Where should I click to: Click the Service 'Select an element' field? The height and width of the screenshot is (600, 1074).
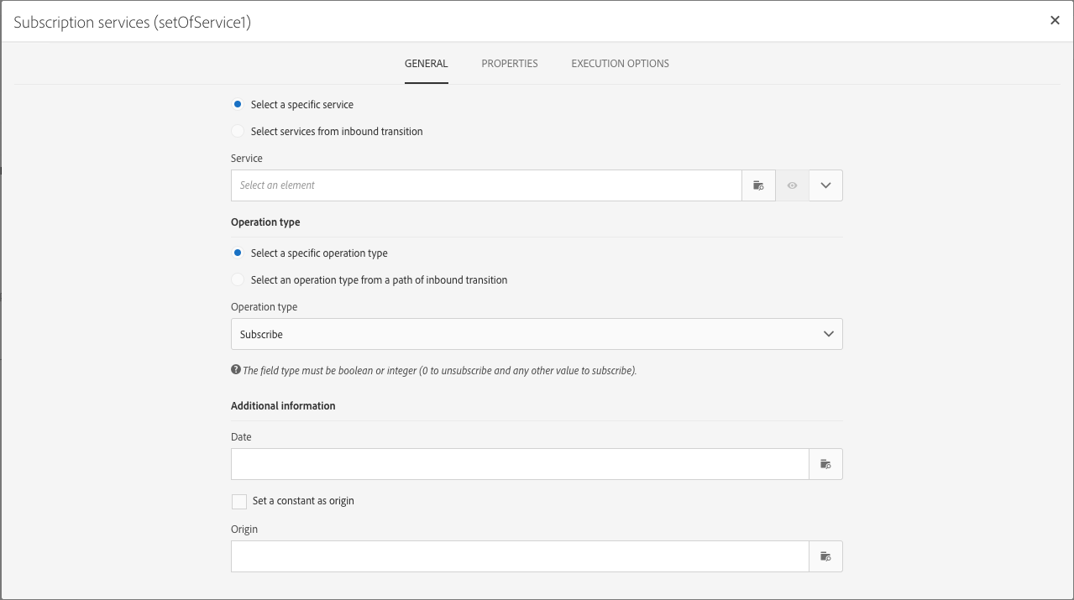tap(485, 185)
